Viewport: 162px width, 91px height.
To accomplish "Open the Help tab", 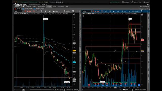I will (x=67, y=6).
